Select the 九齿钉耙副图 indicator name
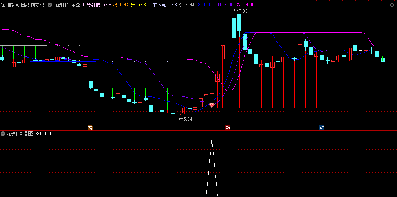Screen dimensions: 397x197 20,133
